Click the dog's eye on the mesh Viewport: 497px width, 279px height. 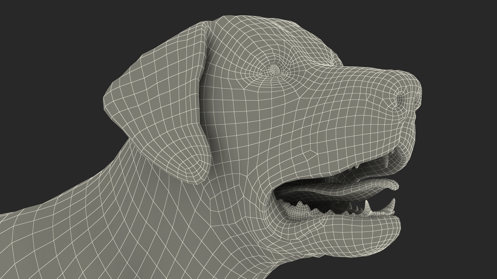274,69
